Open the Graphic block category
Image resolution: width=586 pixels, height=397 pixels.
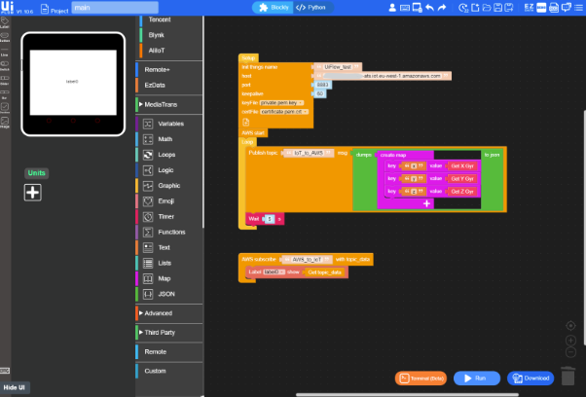(x=169, y=186)
